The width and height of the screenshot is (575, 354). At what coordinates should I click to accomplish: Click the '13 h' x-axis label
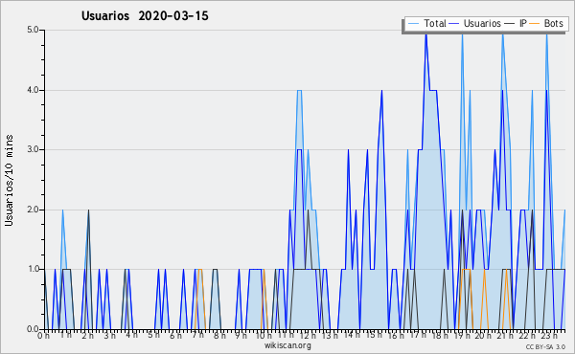[330, 336]
